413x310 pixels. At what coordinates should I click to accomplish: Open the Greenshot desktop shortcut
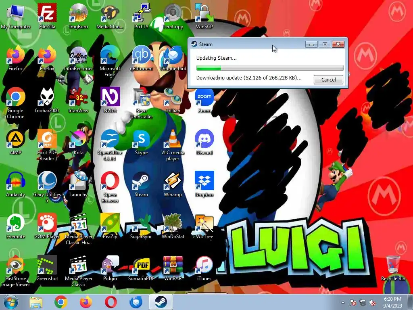47,268
